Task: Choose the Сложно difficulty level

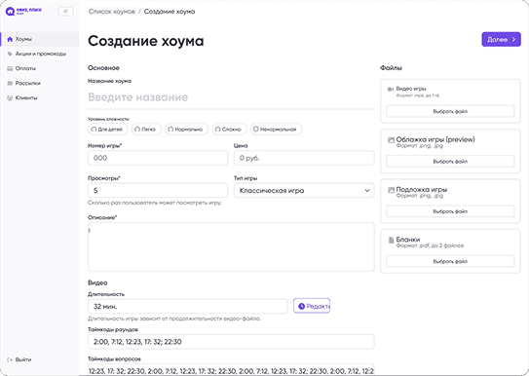Action: (x=229, y=130)
